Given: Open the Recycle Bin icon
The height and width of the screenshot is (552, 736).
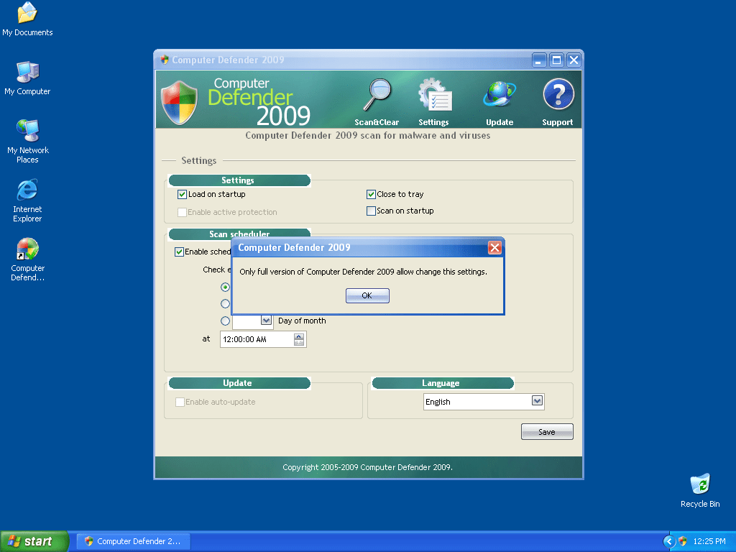Looking at the screenshot, I should pyautogui.click(x=699, y=485).
